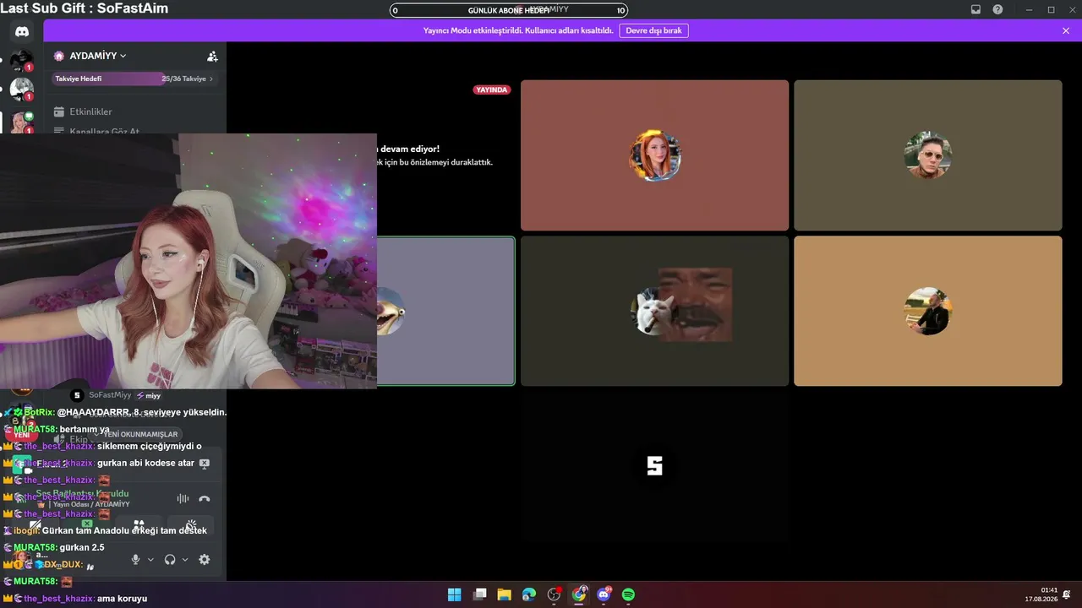Viewport: 1082px width, 608px height.
Task: Select the sunglasses man's olive video tile
Action: 927,155
